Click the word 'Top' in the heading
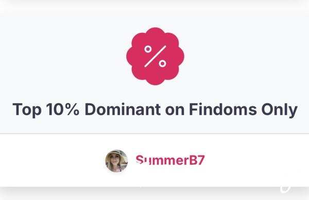This screenshot has height=200, width=309. coord(27,110)
